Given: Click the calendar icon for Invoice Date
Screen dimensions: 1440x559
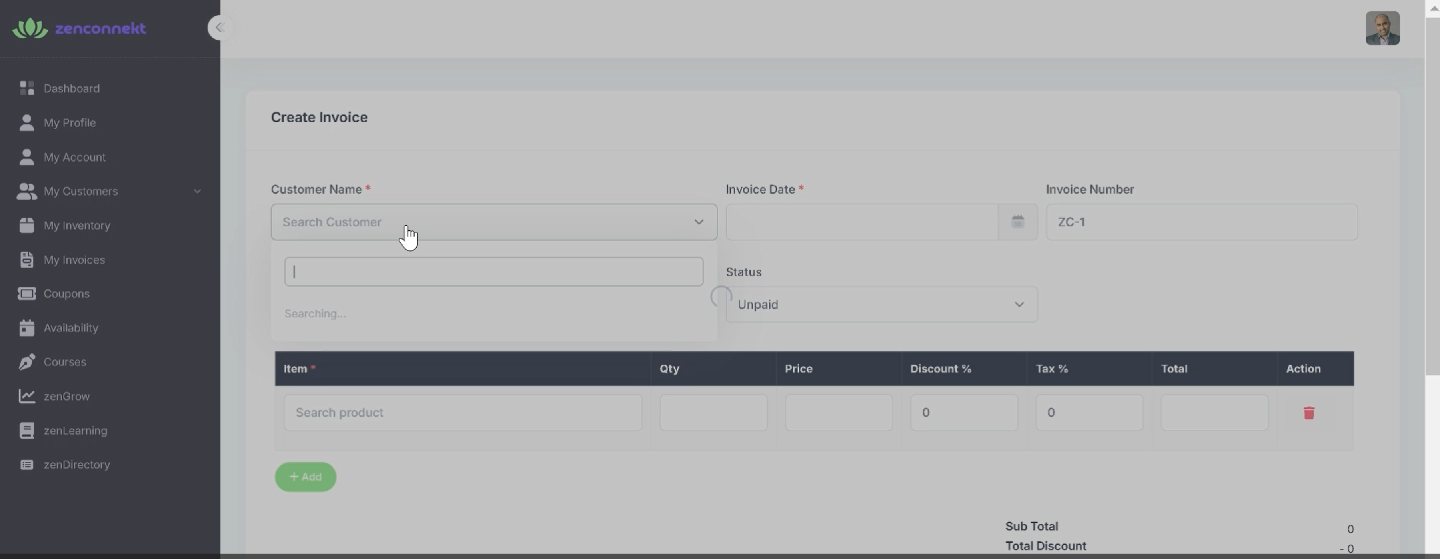Looking at the screenshot, I should 1017,222.
